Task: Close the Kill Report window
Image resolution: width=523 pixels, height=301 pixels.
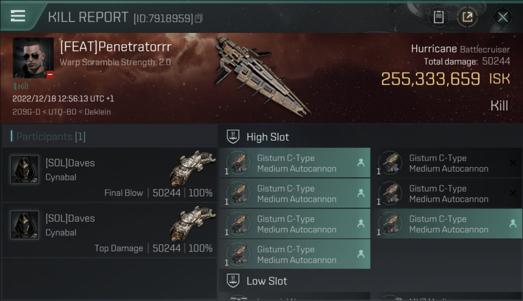Action: pyautogui.click(x=502, y=17)
